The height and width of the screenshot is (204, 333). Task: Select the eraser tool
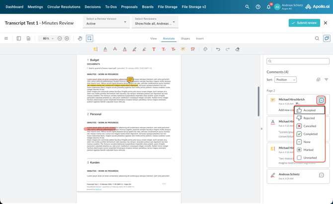tap(237, 49)
